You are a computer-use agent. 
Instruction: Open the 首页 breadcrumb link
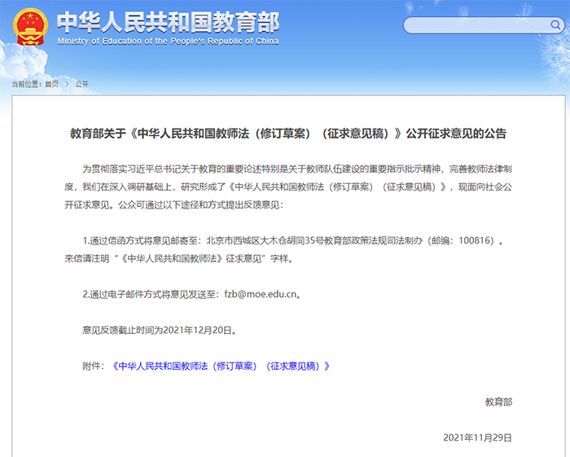(x=51, y=84)
